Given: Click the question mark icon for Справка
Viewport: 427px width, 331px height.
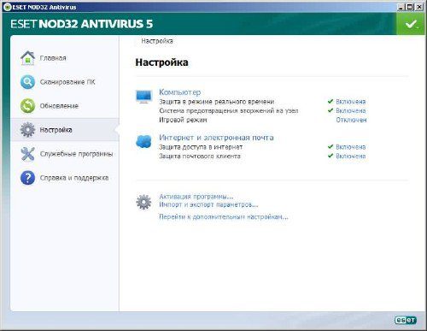Looking at the screenshot, I should [x=27, y=178].
